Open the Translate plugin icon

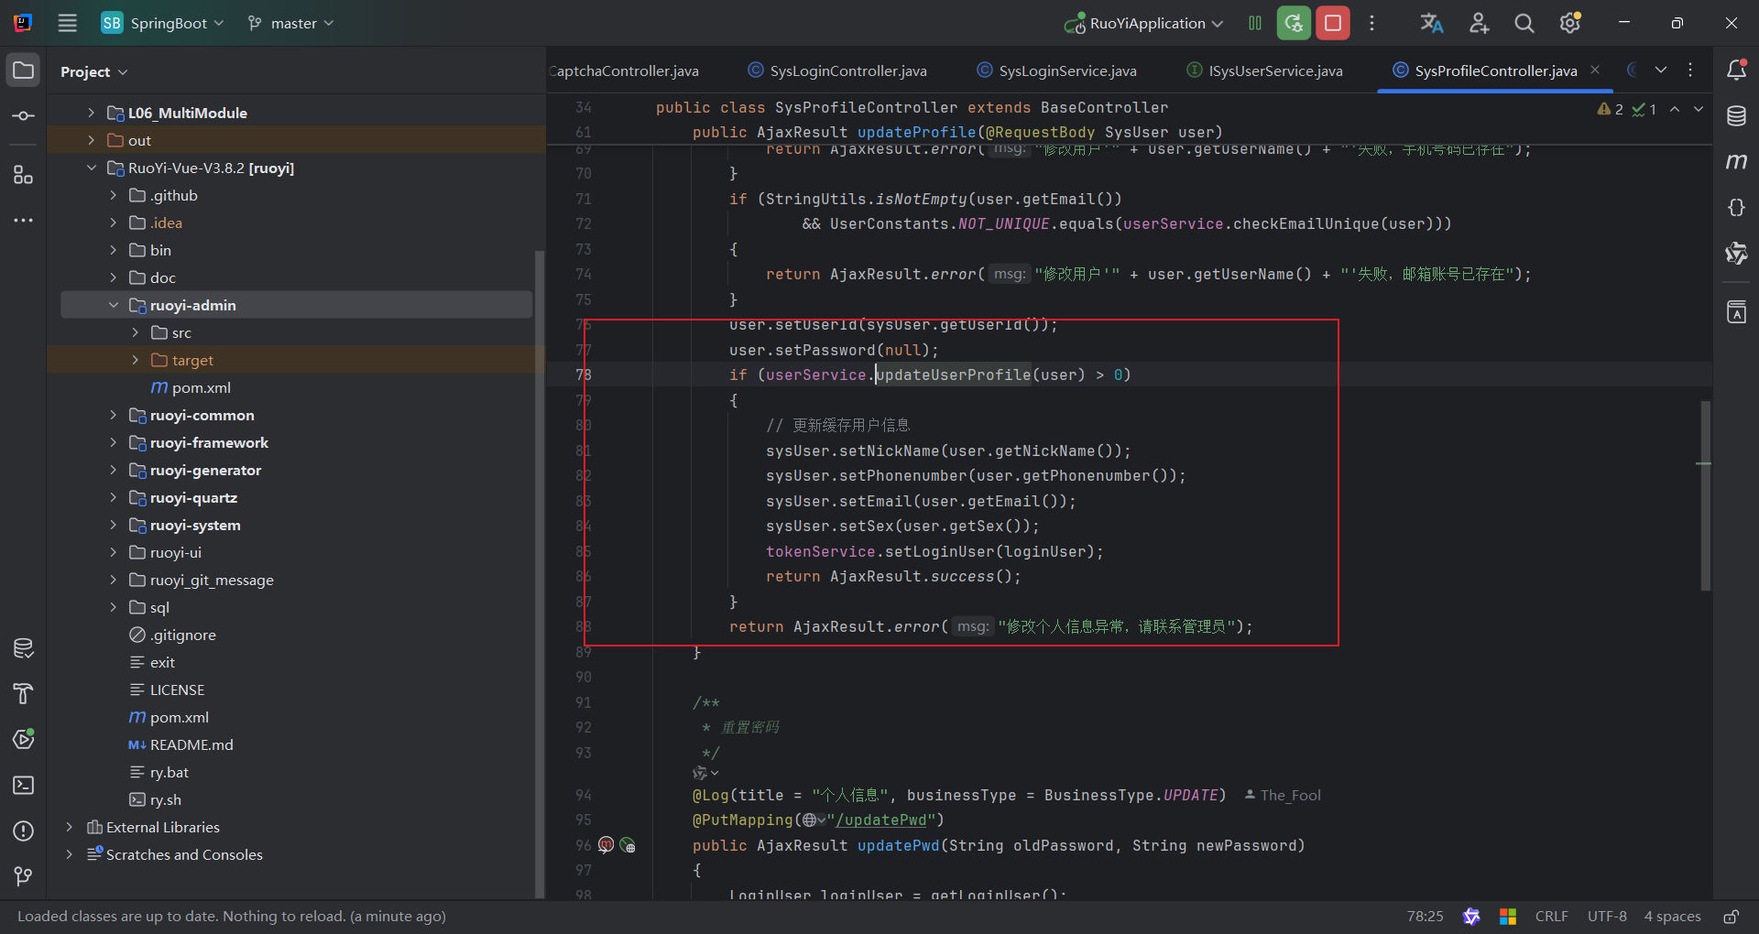1432,23
